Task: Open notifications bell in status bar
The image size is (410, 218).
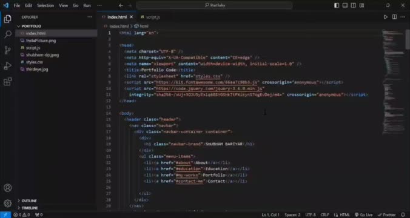Action: tap(403, 215)
